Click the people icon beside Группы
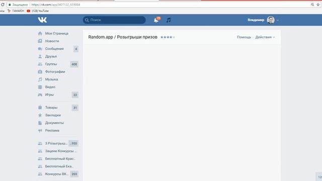Image resolution: width=322 pixels, height=181 pixels. click(x=40, y=64)
